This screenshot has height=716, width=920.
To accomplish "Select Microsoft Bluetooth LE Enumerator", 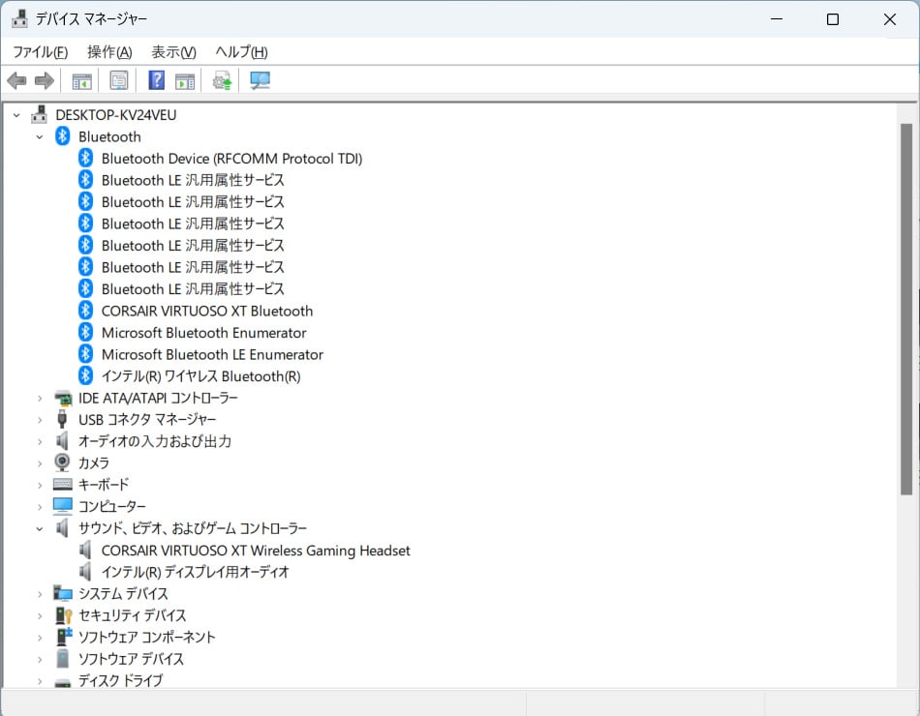I will (212, 355).
